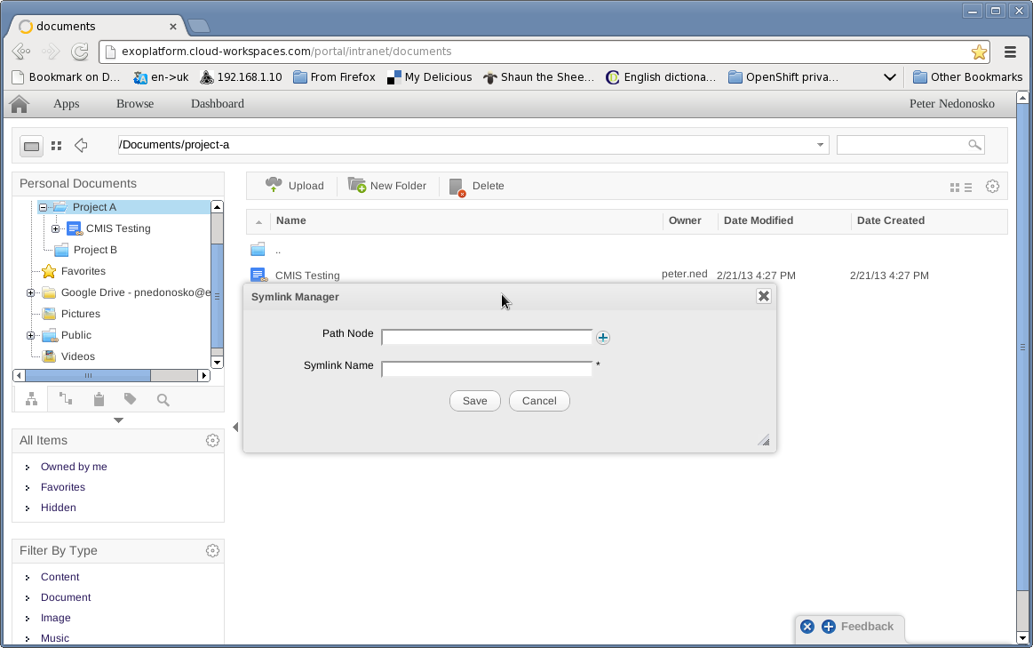Open the Dashboard menu
The image size is (1033, 648).
pyautogui.click(x=218, y=104)
